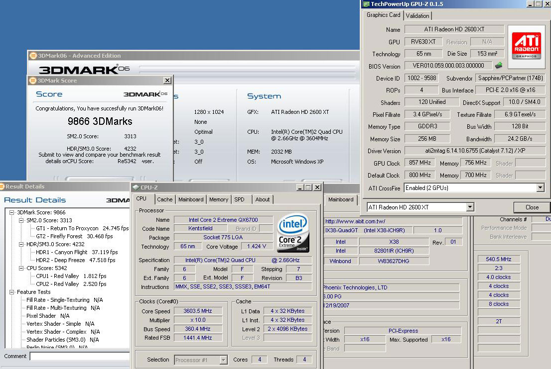551x369 pixels.
Task: Click the GPU-Z BIOS save chip icon
Action: click(x=498, y=65)
